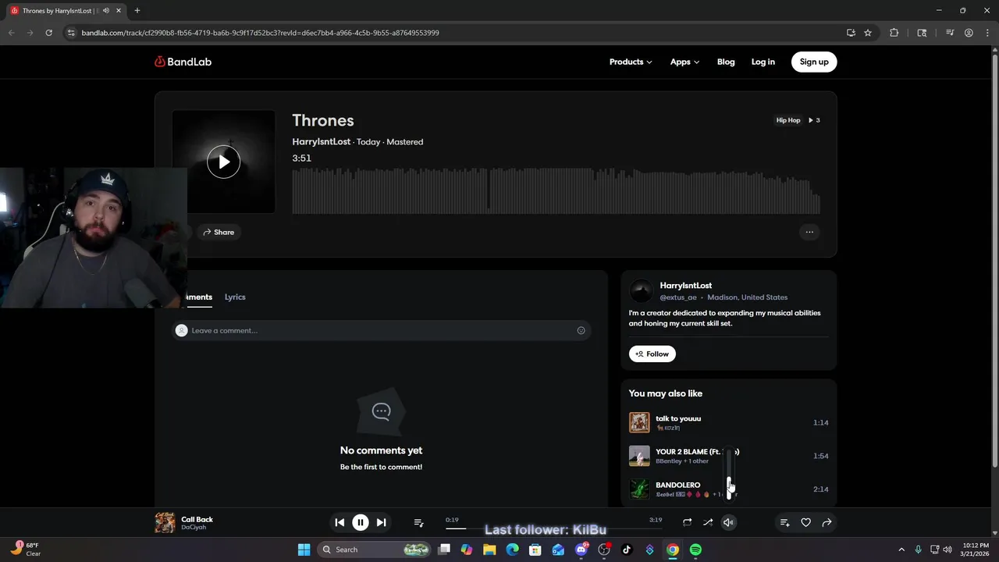Open Discord from the taskbar

click(581, 550)
